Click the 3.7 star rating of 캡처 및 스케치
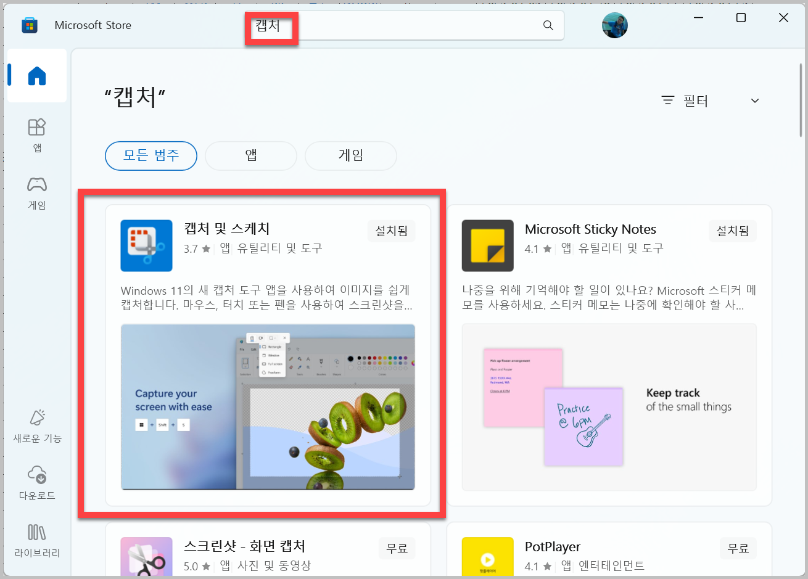The image size is (808, 579). pos(197,248)
